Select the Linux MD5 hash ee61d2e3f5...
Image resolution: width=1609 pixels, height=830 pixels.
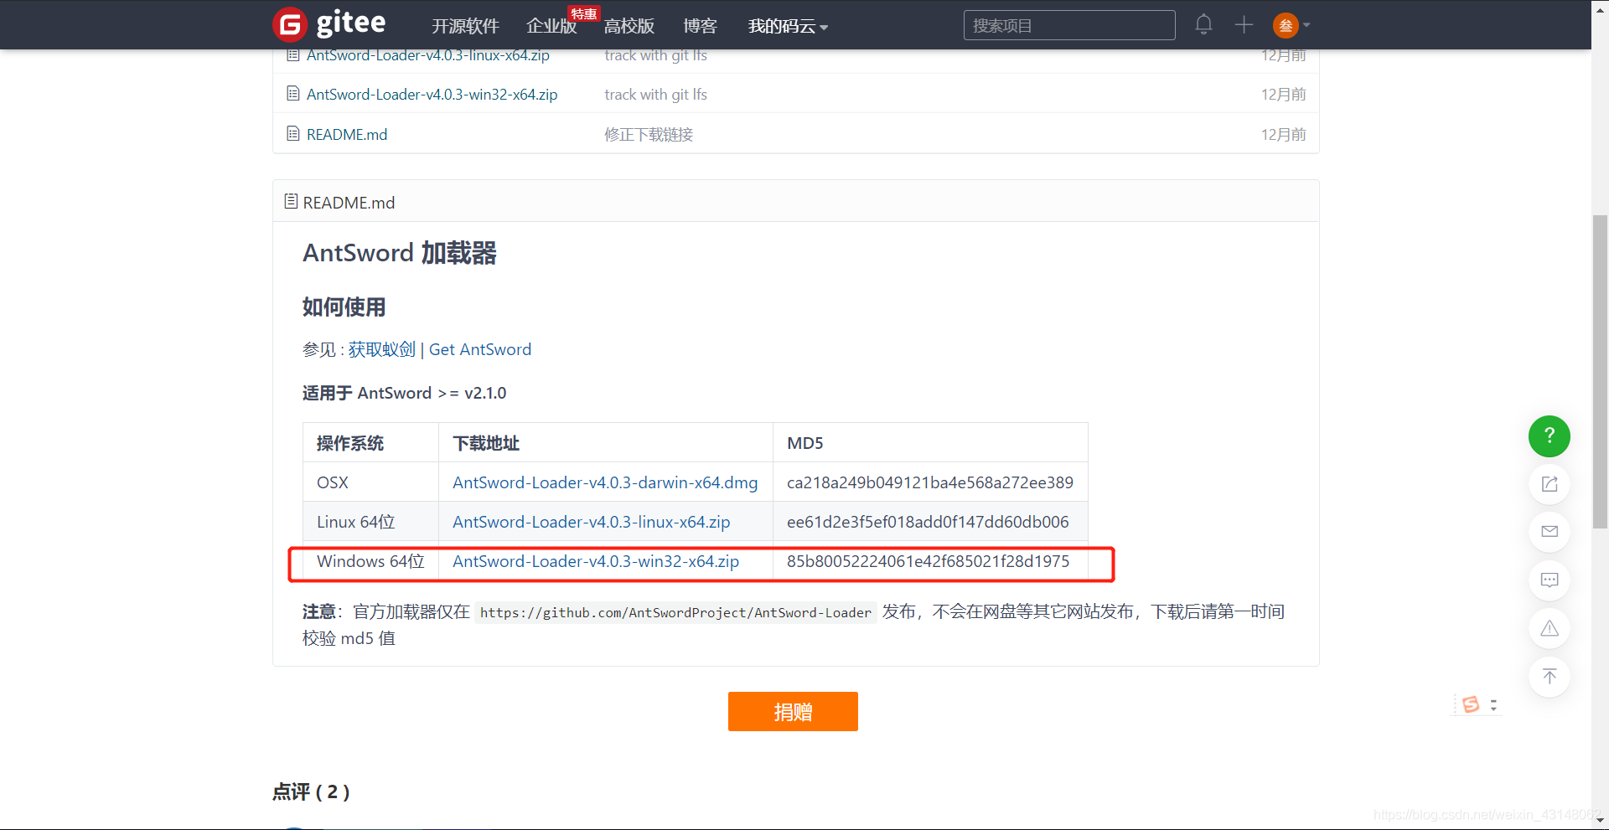(x=928, y=522)
